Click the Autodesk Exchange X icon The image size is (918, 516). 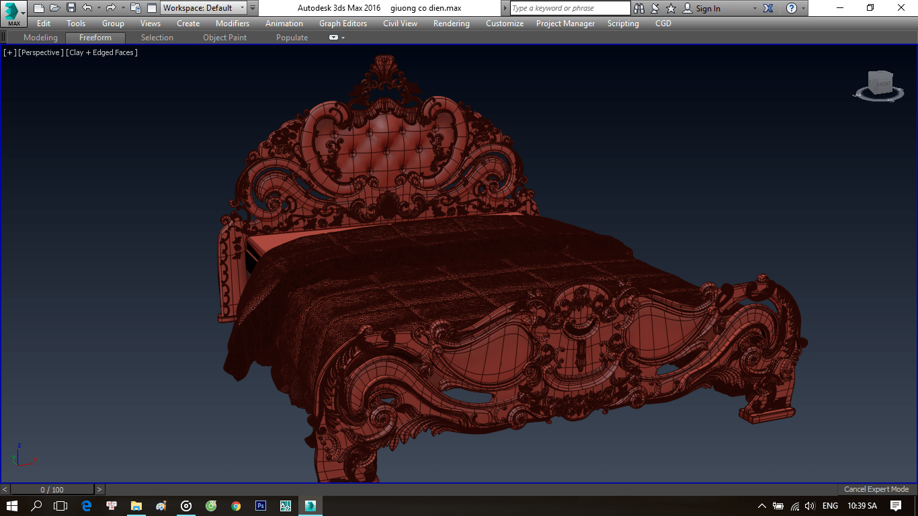coord(768,8)
